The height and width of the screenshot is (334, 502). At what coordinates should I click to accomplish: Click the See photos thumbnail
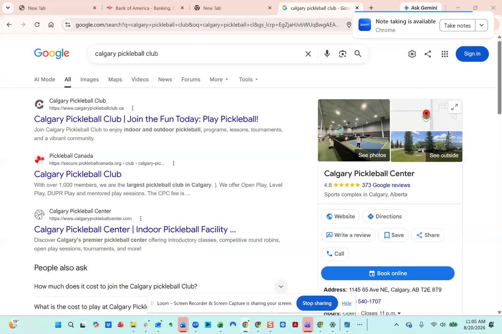coord(354,130)
